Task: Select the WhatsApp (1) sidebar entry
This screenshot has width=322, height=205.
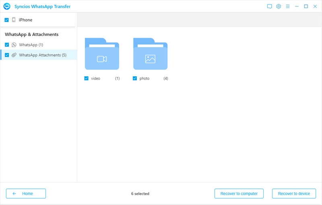Action: [x=39, y=45]
